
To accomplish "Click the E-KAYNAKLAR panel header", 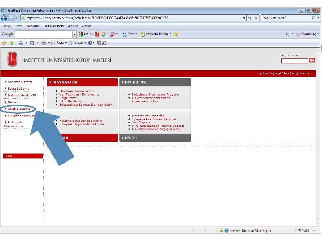I will (x=83, y=82).
